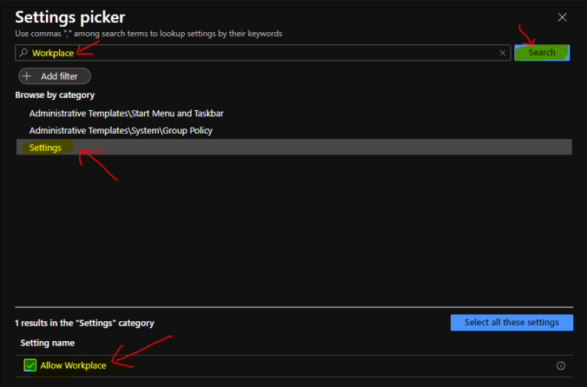Open the System\Group Policy category

point(121,130)
